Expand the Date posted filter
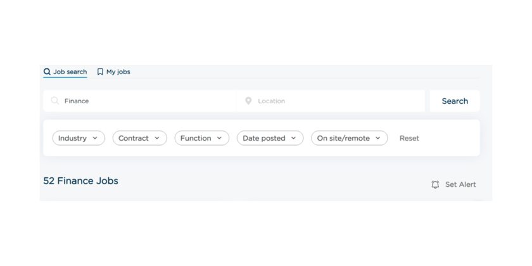 tap(270, 138)
